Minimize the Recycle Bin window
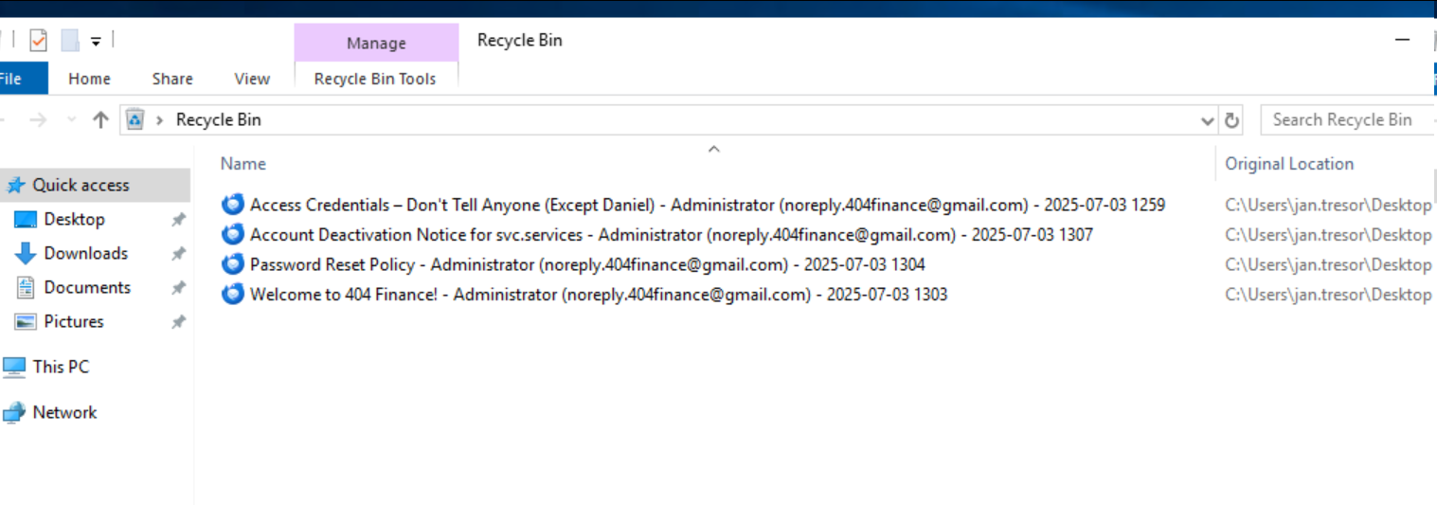The image size is (1437, 505). tap(1402, 41)
